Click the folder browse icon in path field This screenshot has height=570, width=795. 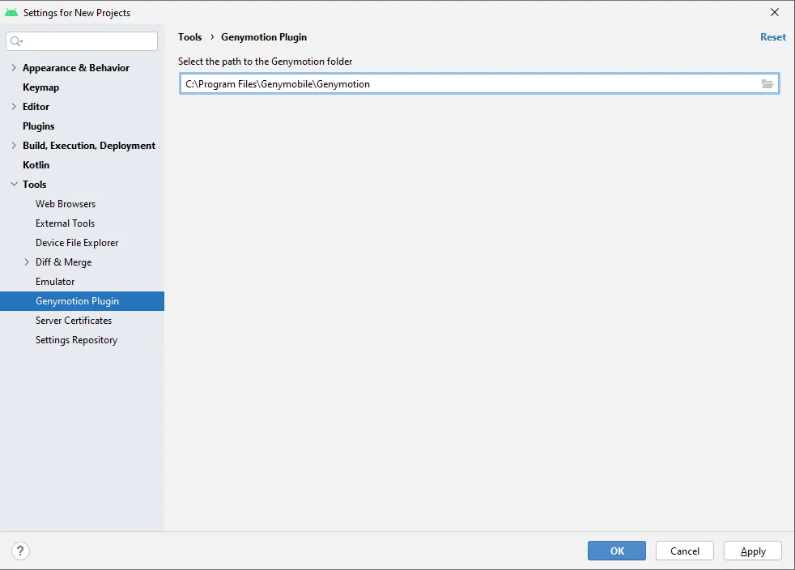pos(767,84)
